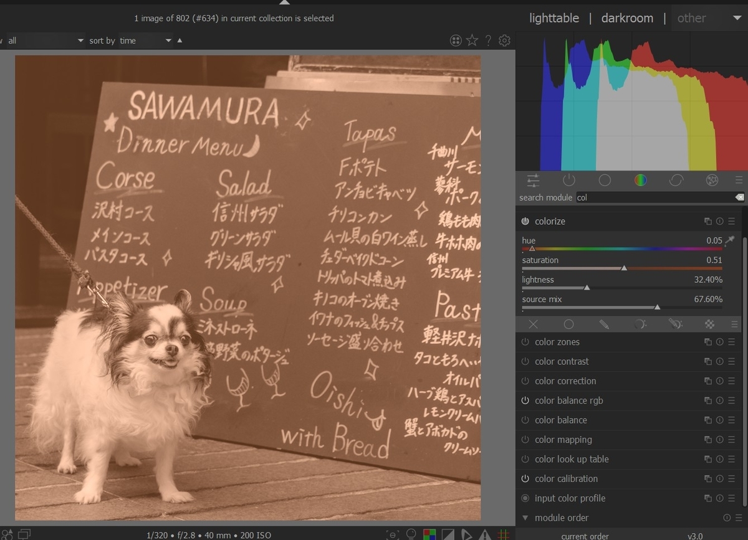
Task: Enable color look up table module
Action: 525,459
